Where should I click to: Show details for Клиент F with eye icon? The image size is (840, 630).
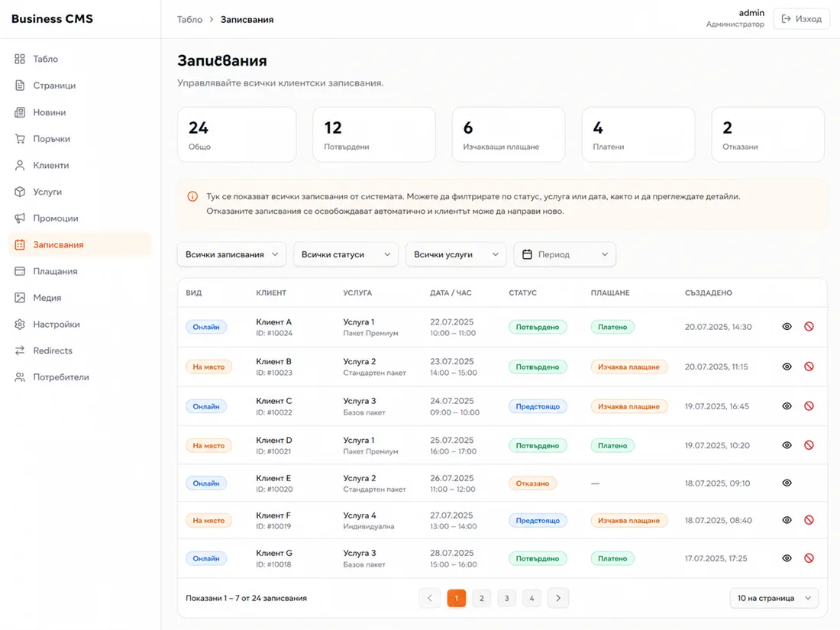(787, 520)
